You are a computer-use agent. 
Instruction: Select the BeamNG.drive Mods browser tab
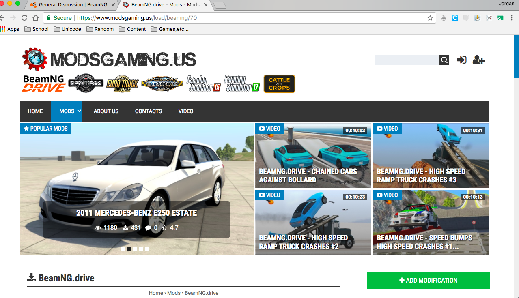165,5
